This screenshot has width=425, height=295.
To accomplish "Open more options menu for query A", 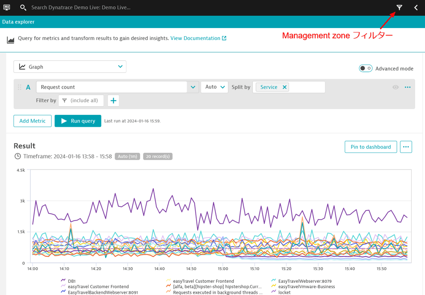I will pos(408,87).
